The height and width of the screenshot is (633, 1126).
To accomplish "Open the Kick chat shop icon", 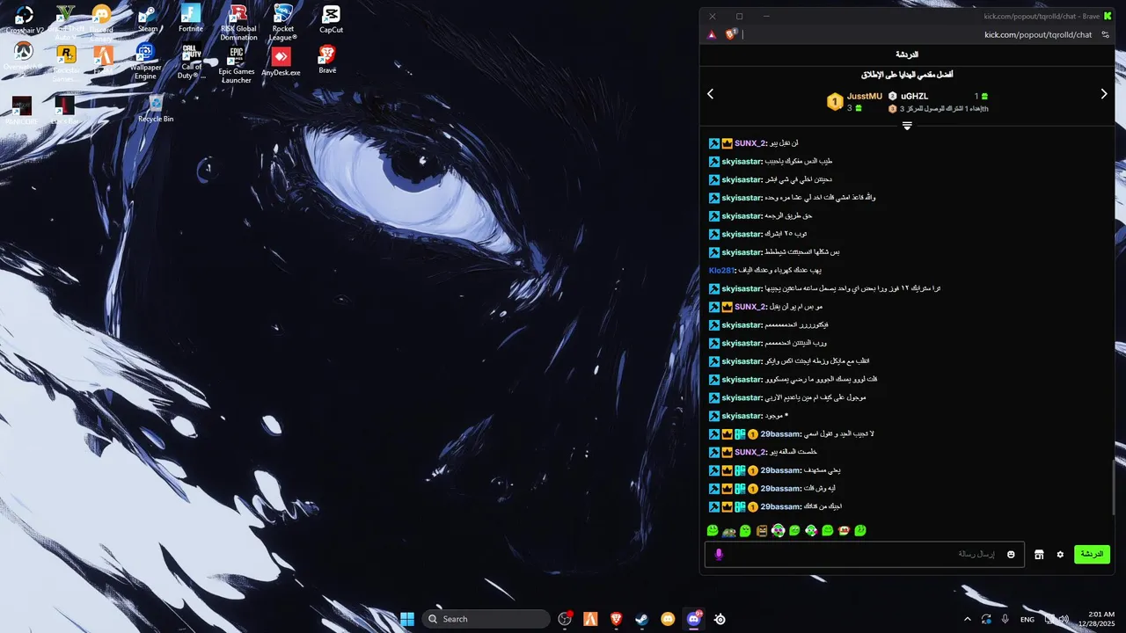I will (1039, 555).
